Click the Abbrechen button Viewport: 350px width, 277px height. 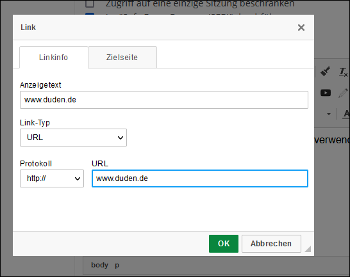[271, 244]
